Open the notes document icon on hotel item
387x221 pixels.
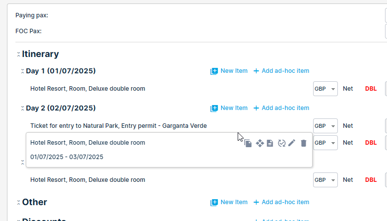(270, 143)
